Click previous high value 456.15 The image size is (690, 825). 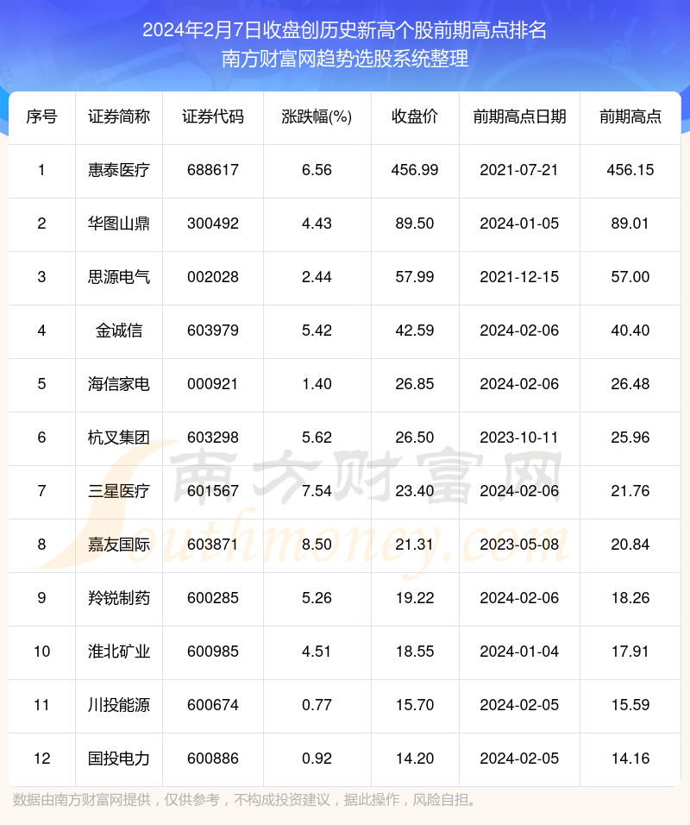[630, 170]
